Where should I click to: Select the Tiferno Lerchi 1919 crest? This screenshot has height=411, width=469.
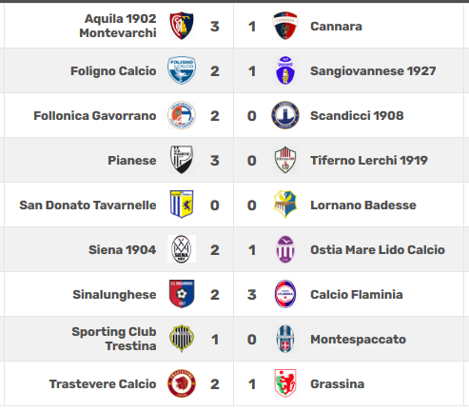pos(285,160)
